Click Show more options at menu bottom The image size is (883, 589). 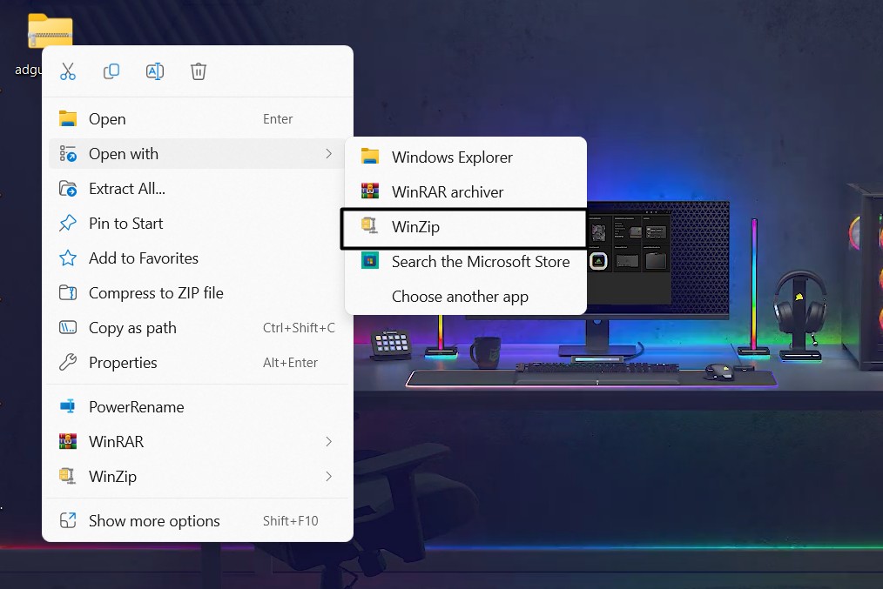pos(153,520)
